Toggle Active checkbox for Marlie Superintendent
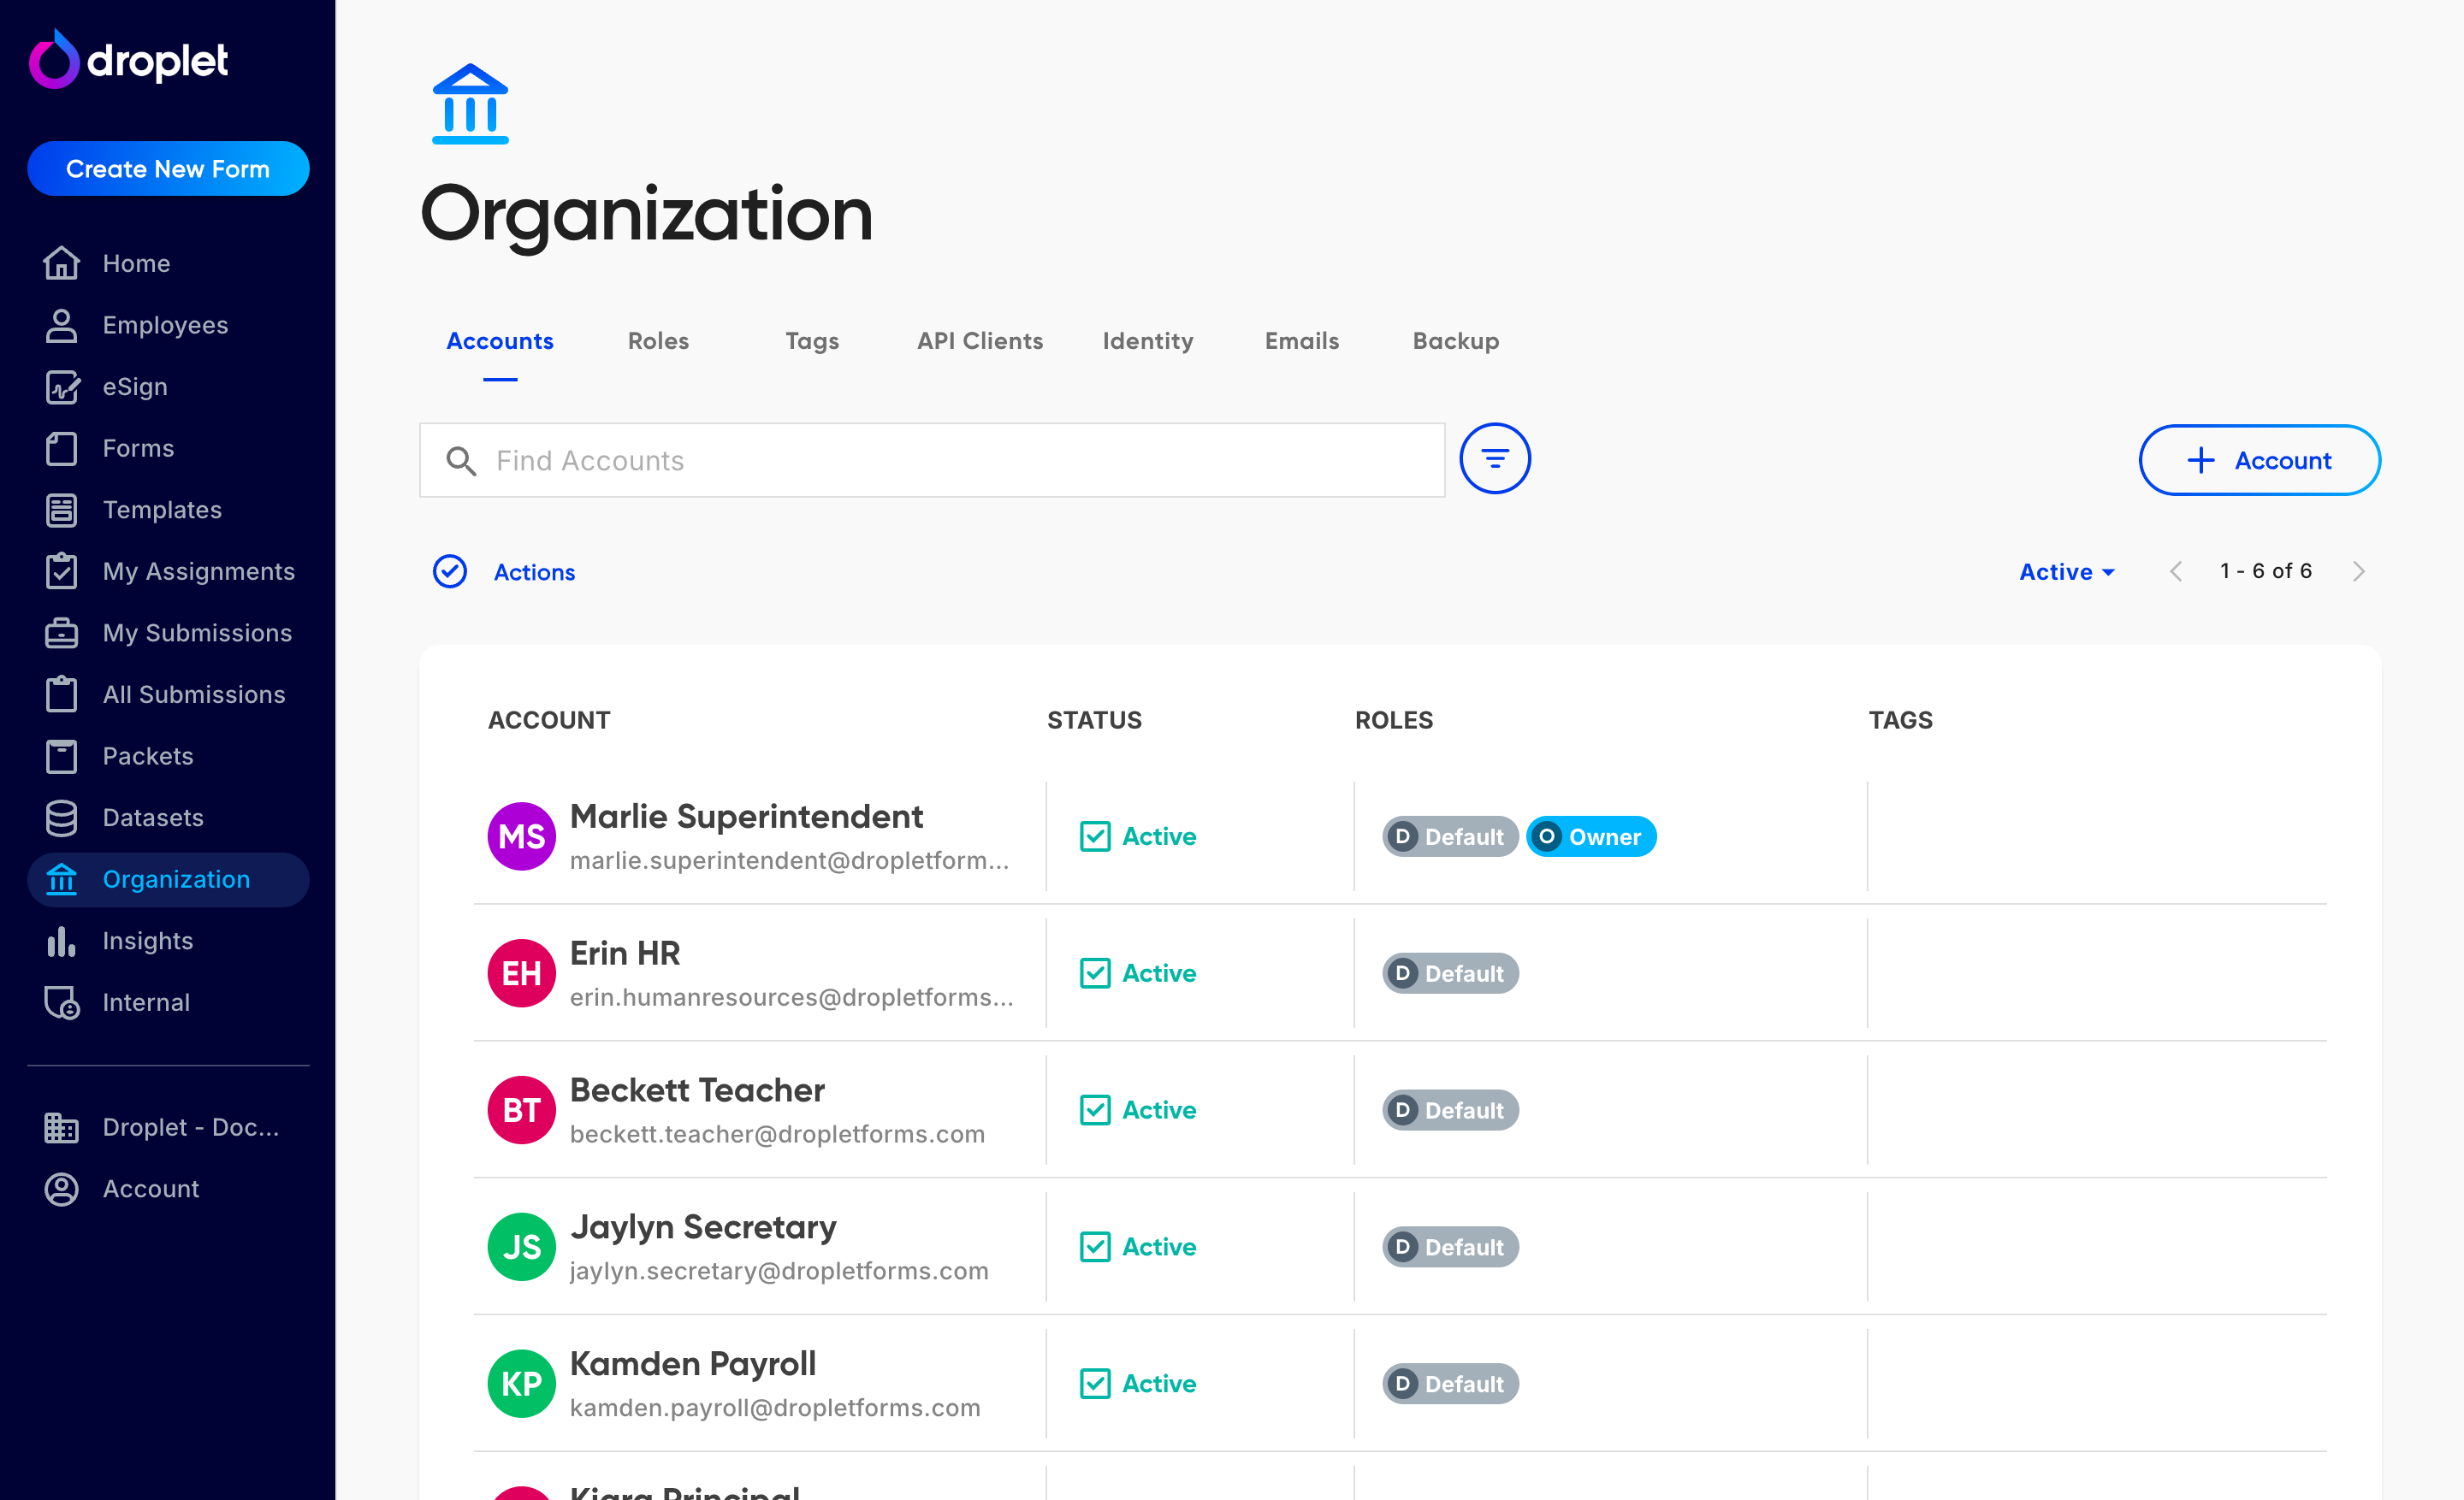Image resolution: width=2464 pixels, height=1500 pixels. tap(1095, 836)
